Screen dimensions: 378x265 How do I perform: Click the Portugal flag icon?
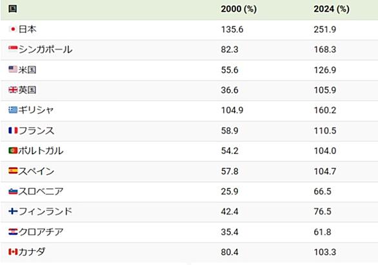(13, 151)
